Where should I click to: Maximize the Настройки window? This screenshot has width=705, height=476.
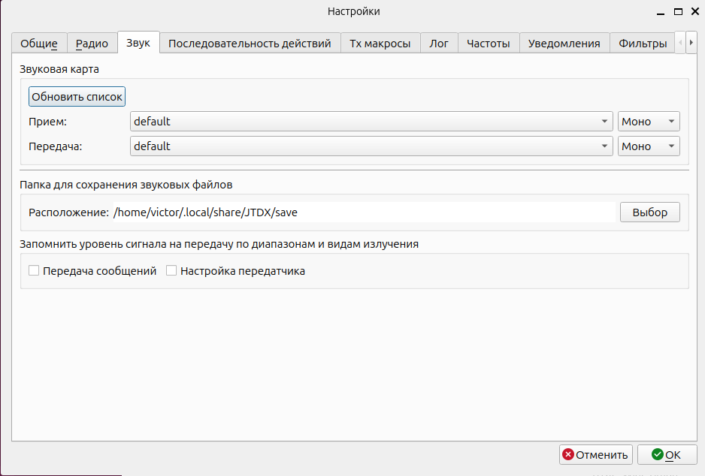coord(678,12)
